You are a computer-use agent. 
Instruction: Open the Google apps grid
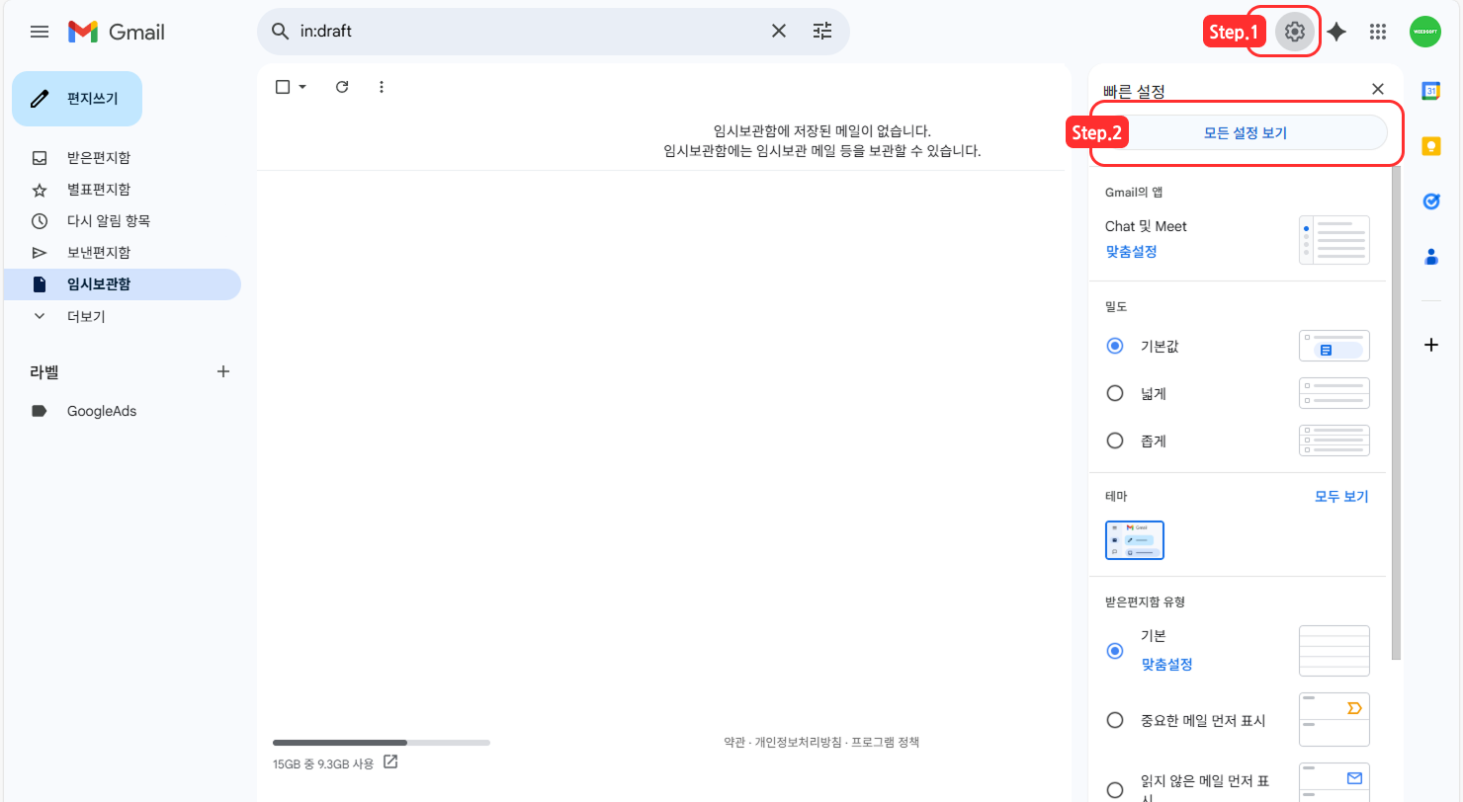[x=1378, y=32]
